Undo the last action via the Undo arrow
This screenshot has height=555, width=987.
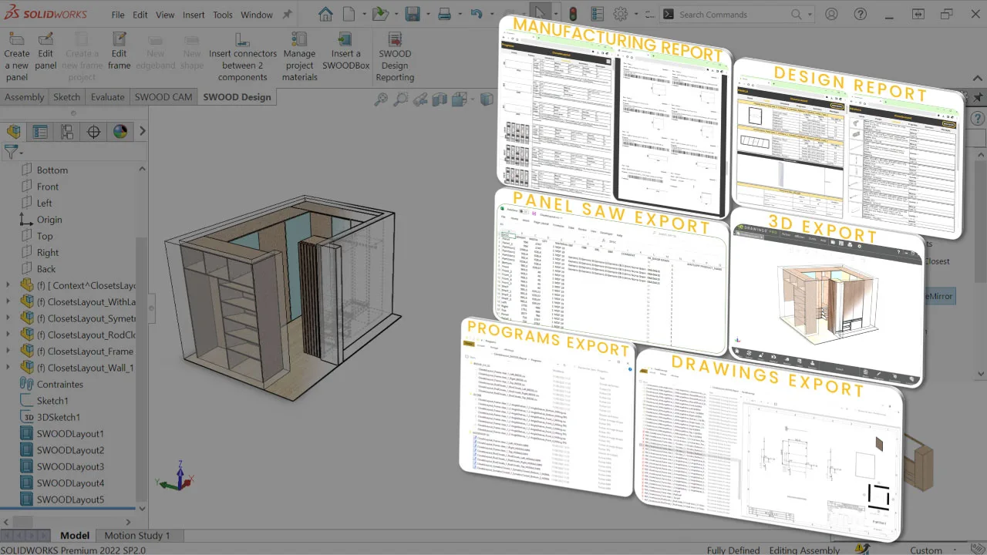[477, 14]
